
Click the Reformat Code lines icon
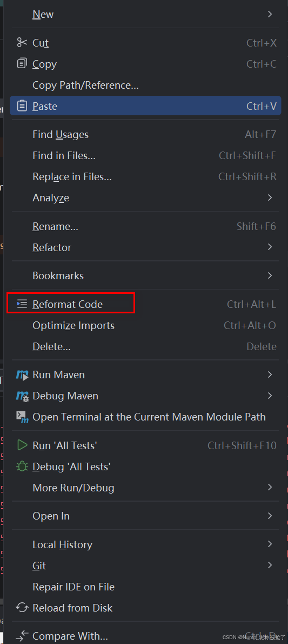(22, 304)
